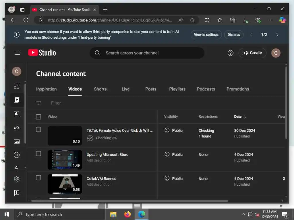The image size is (294, 220).
Task: Click the filter lines icon
Action: (x=38, y=103)
